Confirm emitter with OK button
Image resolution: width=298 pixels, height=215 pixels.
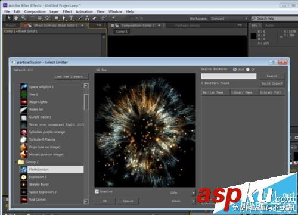[x=105, y=201]
